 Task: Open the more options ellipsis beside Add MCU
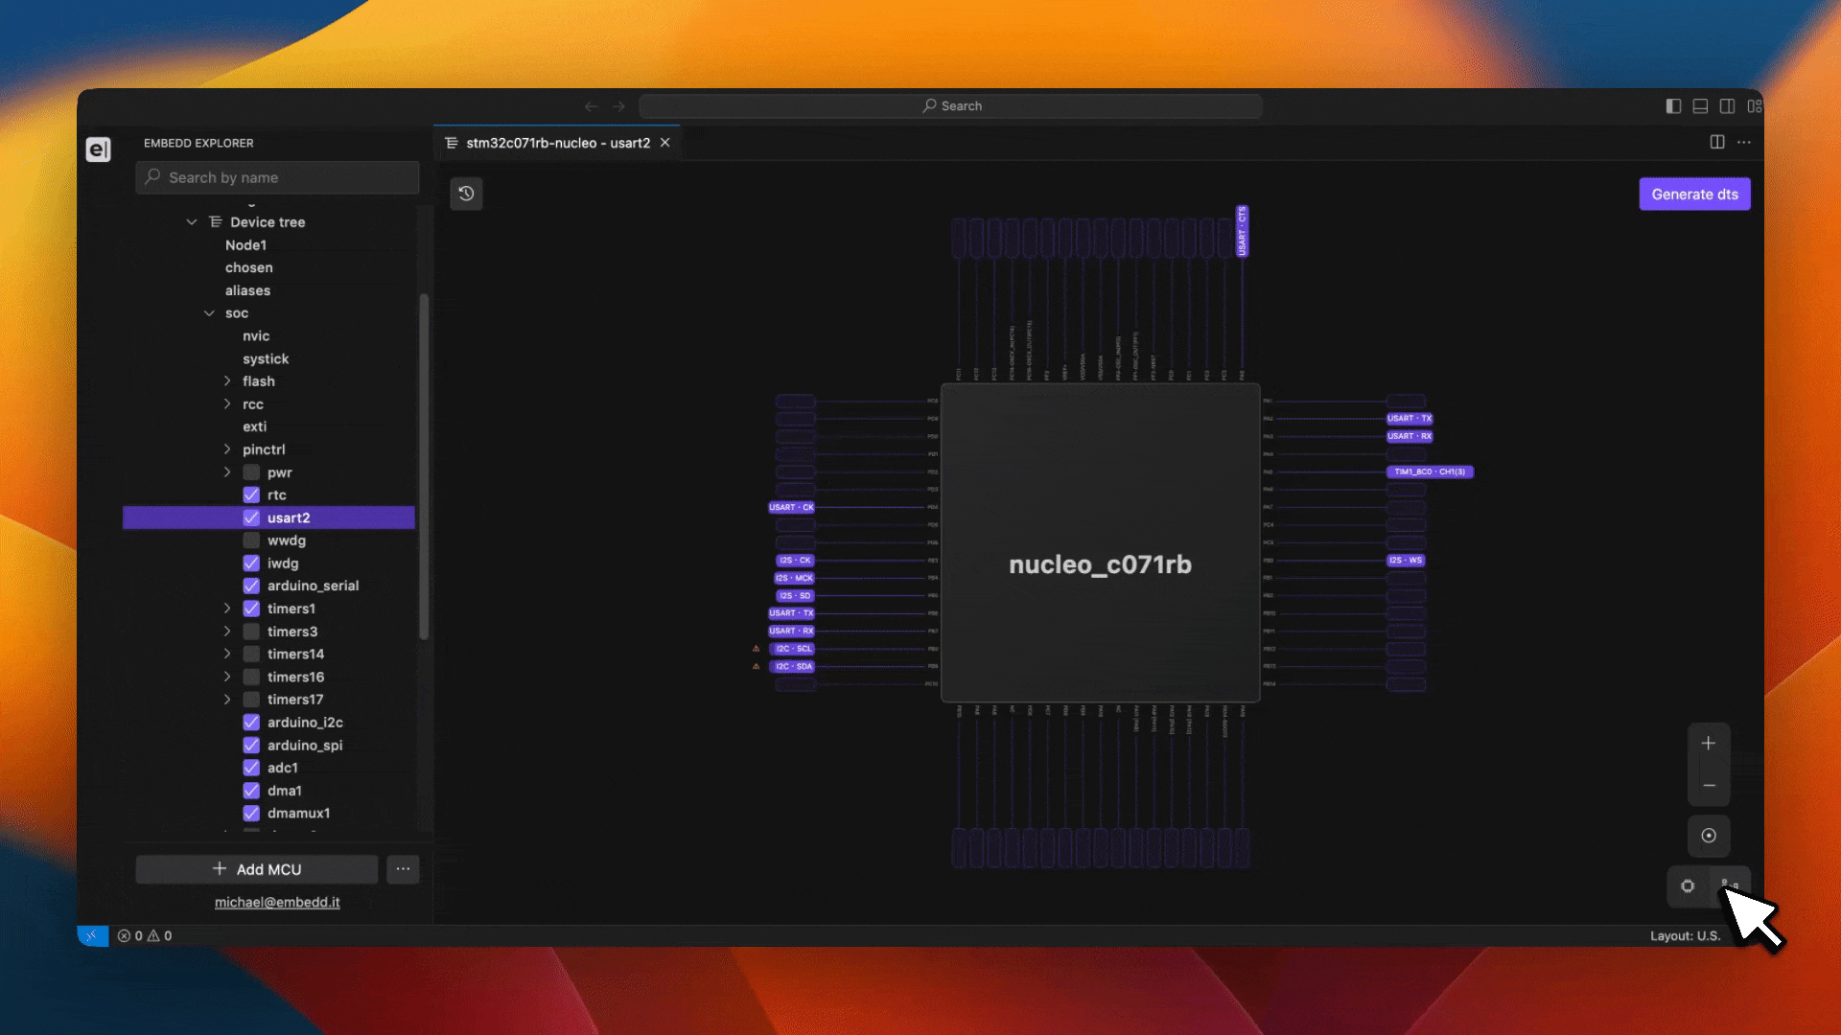tap(403, 869)
